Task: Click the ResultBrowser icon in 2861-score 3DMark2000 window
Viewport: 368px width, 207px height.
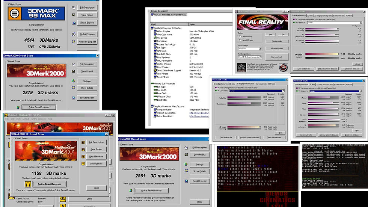Action: click(x=186, y=181)
